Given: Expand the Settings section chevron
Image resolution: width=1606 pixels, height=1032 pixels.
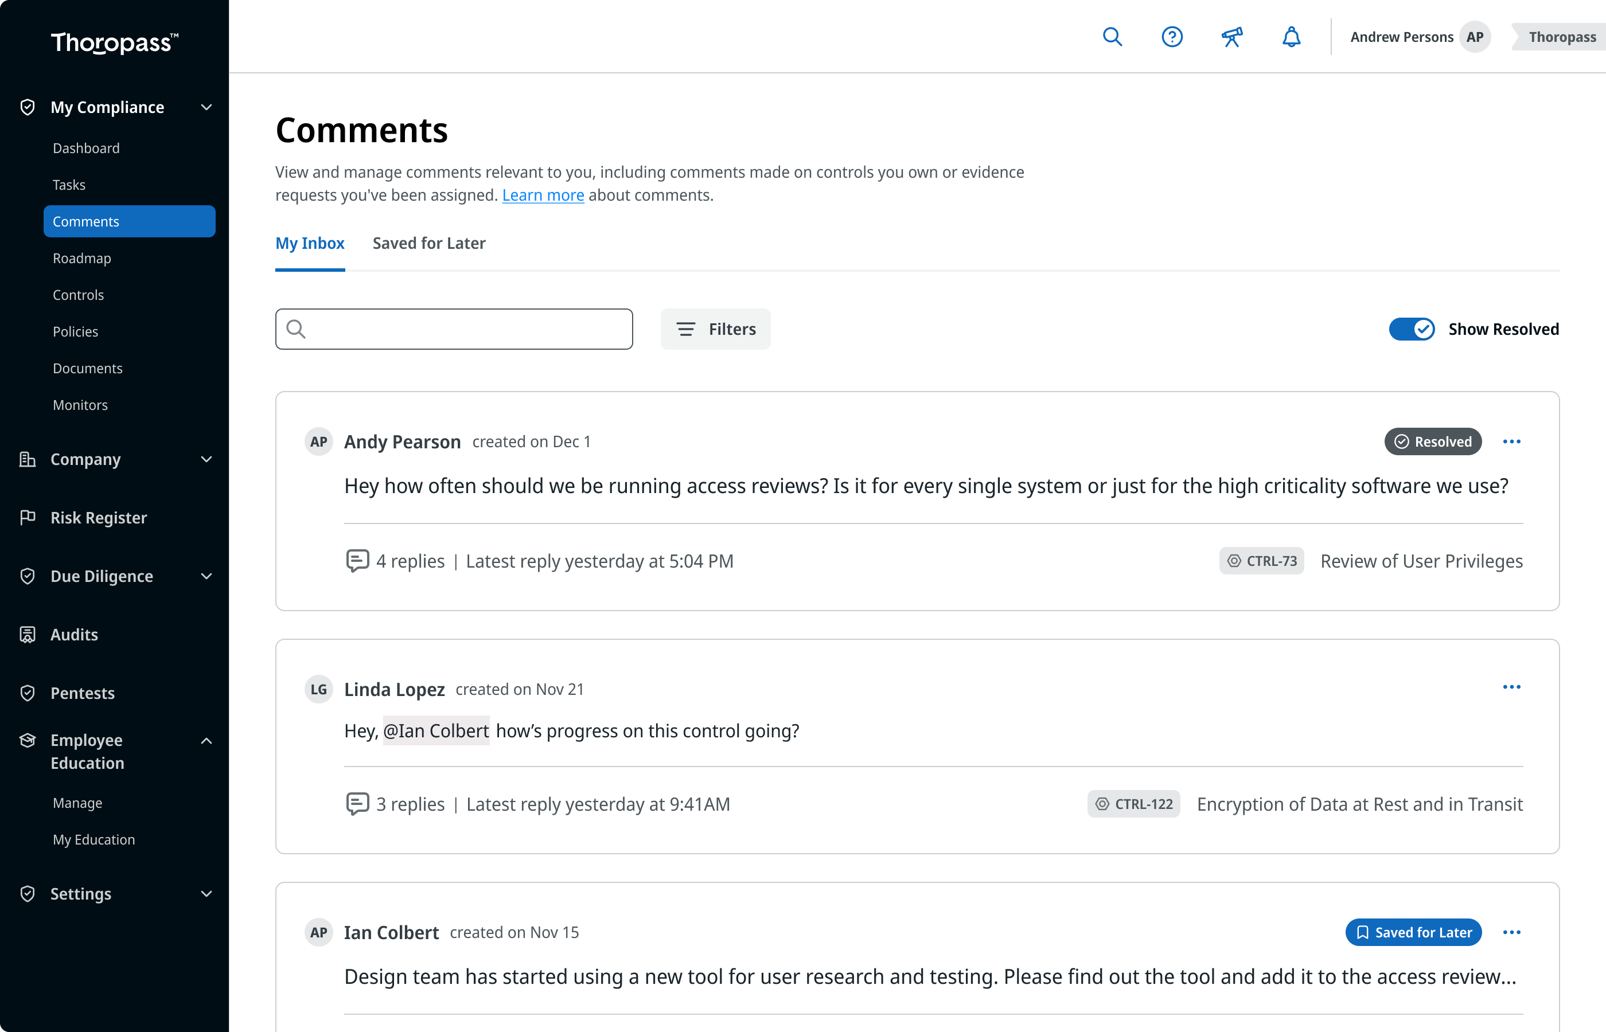Looking at the screenshot, I should point(206,893).
